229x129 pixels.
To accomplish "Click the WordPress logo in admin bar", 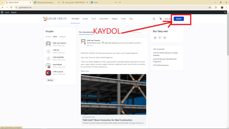I will [2, 13].
